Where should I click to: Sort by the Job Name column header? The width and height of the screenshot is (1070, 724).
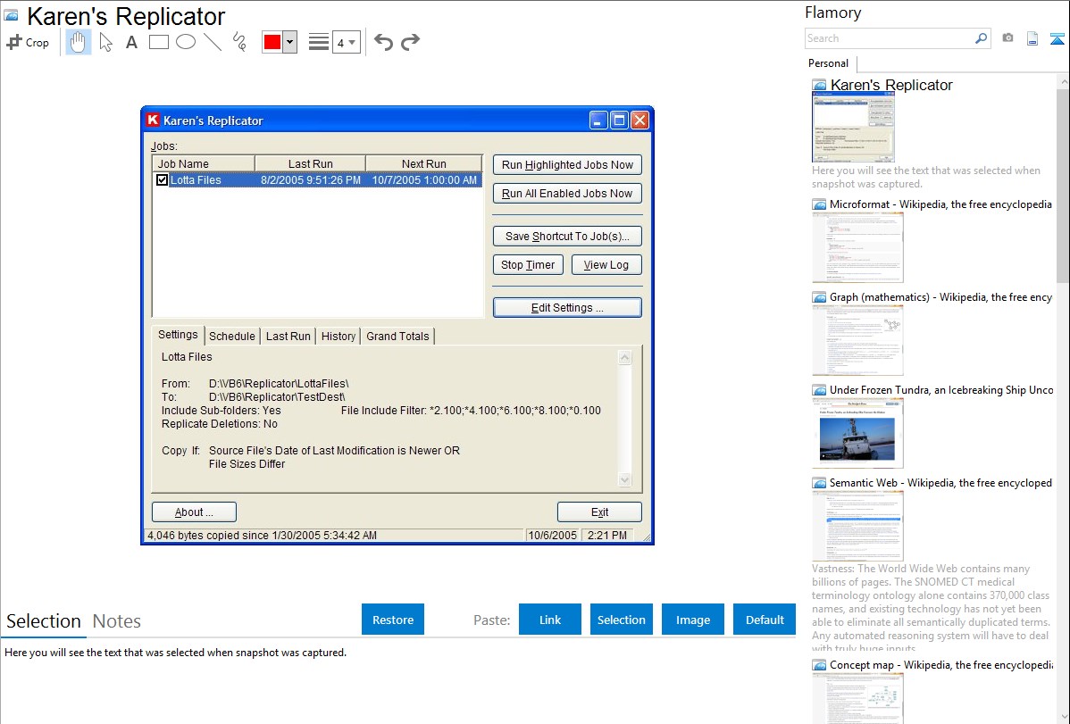coord(204,163)
